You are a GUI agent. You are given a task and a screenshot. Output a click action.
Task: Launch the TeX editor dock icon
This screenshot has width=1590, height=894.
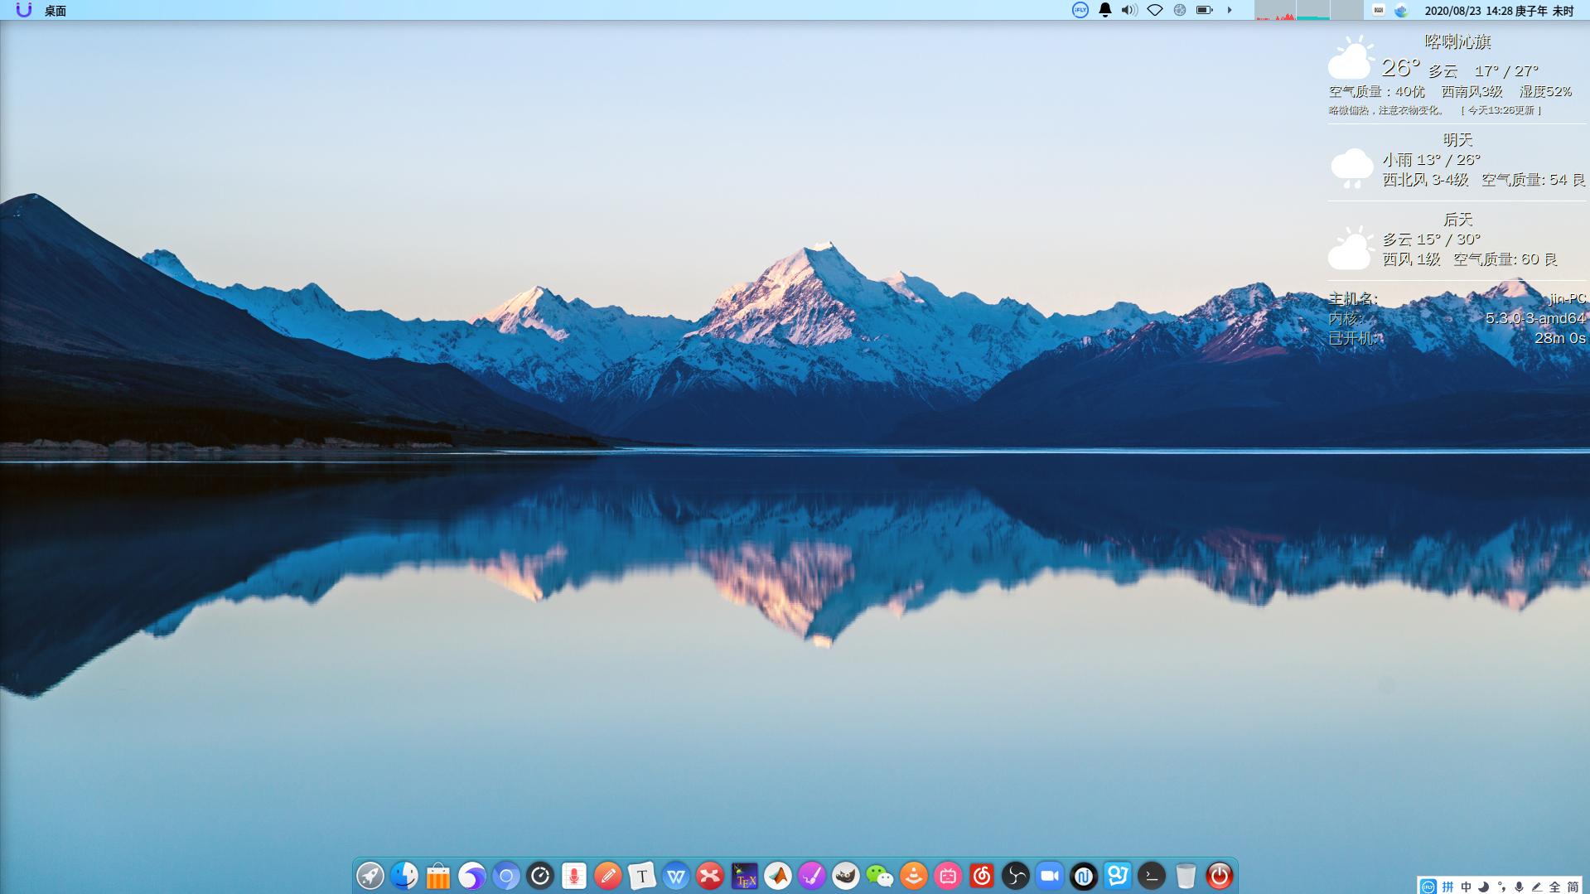[744, 876]
